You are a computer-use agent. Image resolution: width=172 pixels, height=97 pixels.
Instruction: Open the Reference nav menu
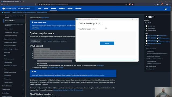(x=62, y=8)
